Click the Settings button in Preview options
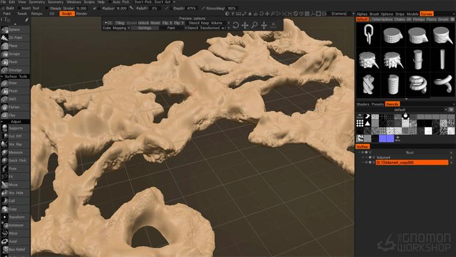This screenshot has height=257, width=456. [x=145, y=28]
